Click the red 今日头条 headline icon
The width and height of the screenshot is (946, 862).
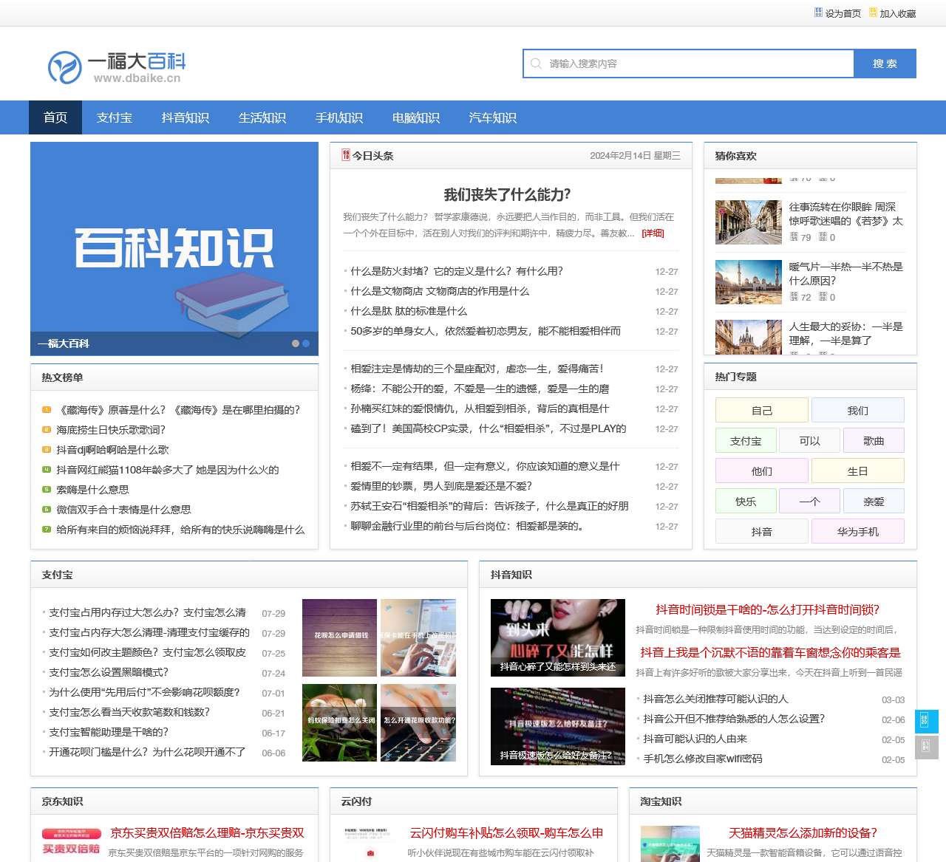point(347,156)
